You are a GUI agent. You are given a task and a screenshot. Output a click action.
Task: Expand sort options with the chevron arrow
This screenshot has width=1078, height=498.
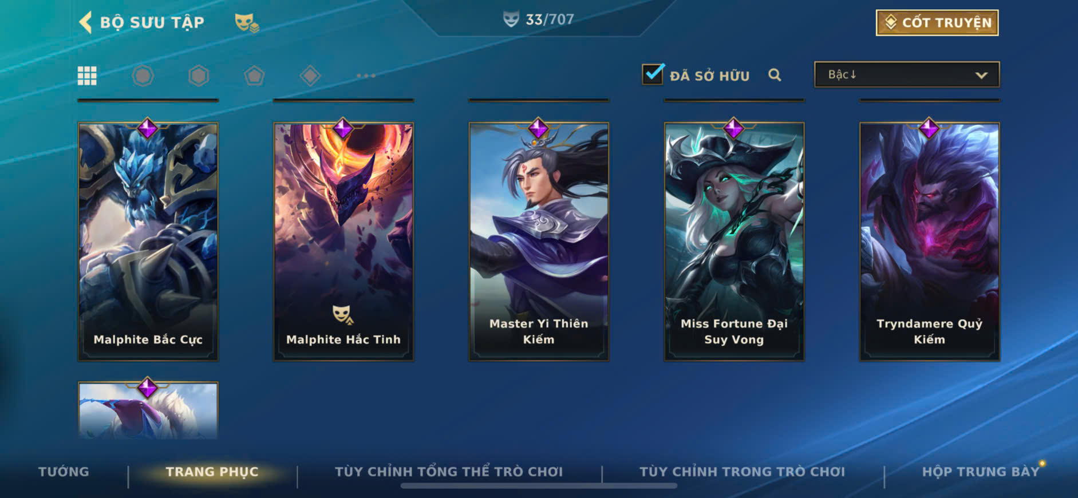[981, 75]
